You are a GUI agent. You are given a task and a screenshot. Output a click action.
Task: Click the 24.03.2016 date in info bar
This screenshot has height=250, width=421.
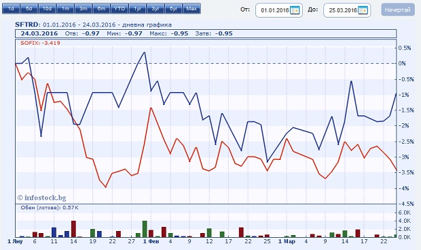point(39,33)
